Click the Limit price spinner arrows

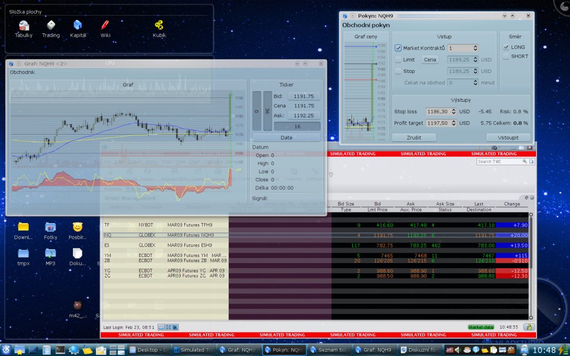pos(475,60)
